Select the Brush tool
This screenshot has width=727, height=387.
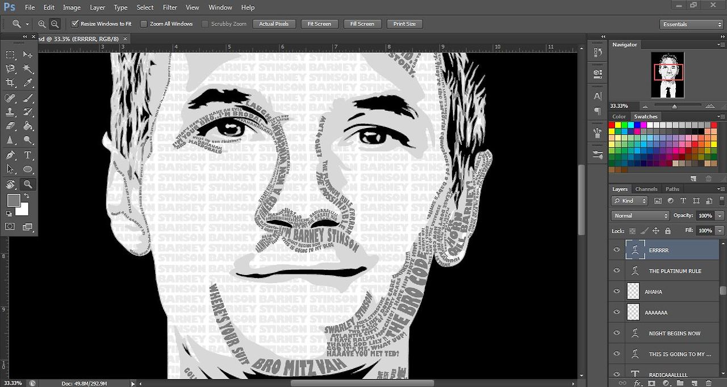coord(28,98)
